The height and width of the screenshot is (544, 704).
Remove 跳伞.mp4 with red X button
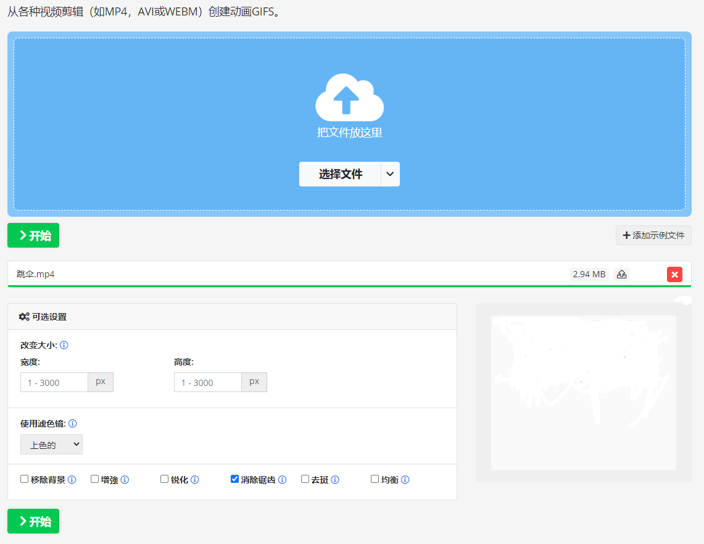(674, 275)
